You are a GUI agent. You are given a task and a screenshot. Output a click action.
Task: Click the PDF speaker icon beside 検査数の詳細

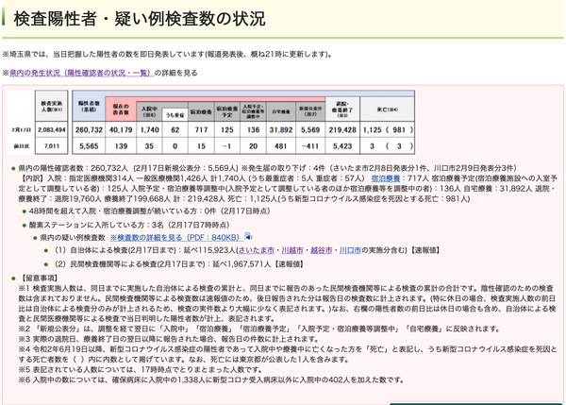248,237
